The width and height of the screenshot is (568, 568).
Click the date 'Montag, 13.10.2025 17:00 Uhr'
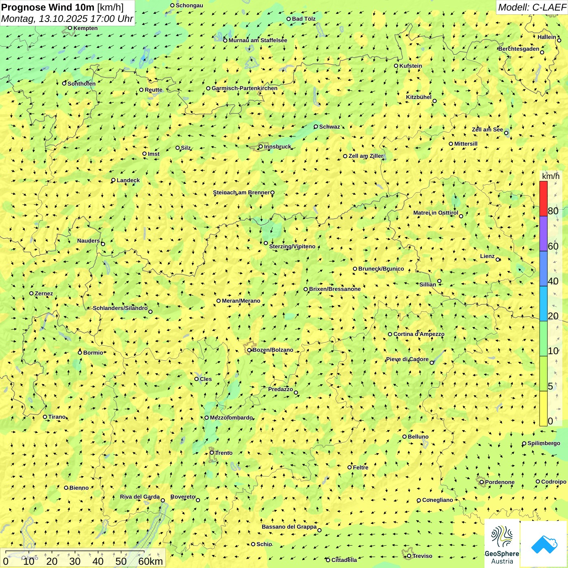[67, 19]
